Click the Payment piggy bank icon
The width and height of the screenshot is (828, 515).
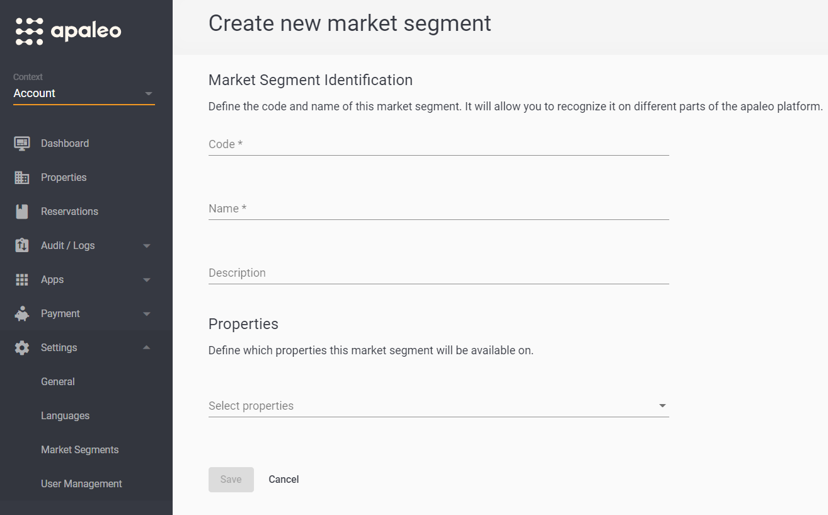tap(22, 313)
